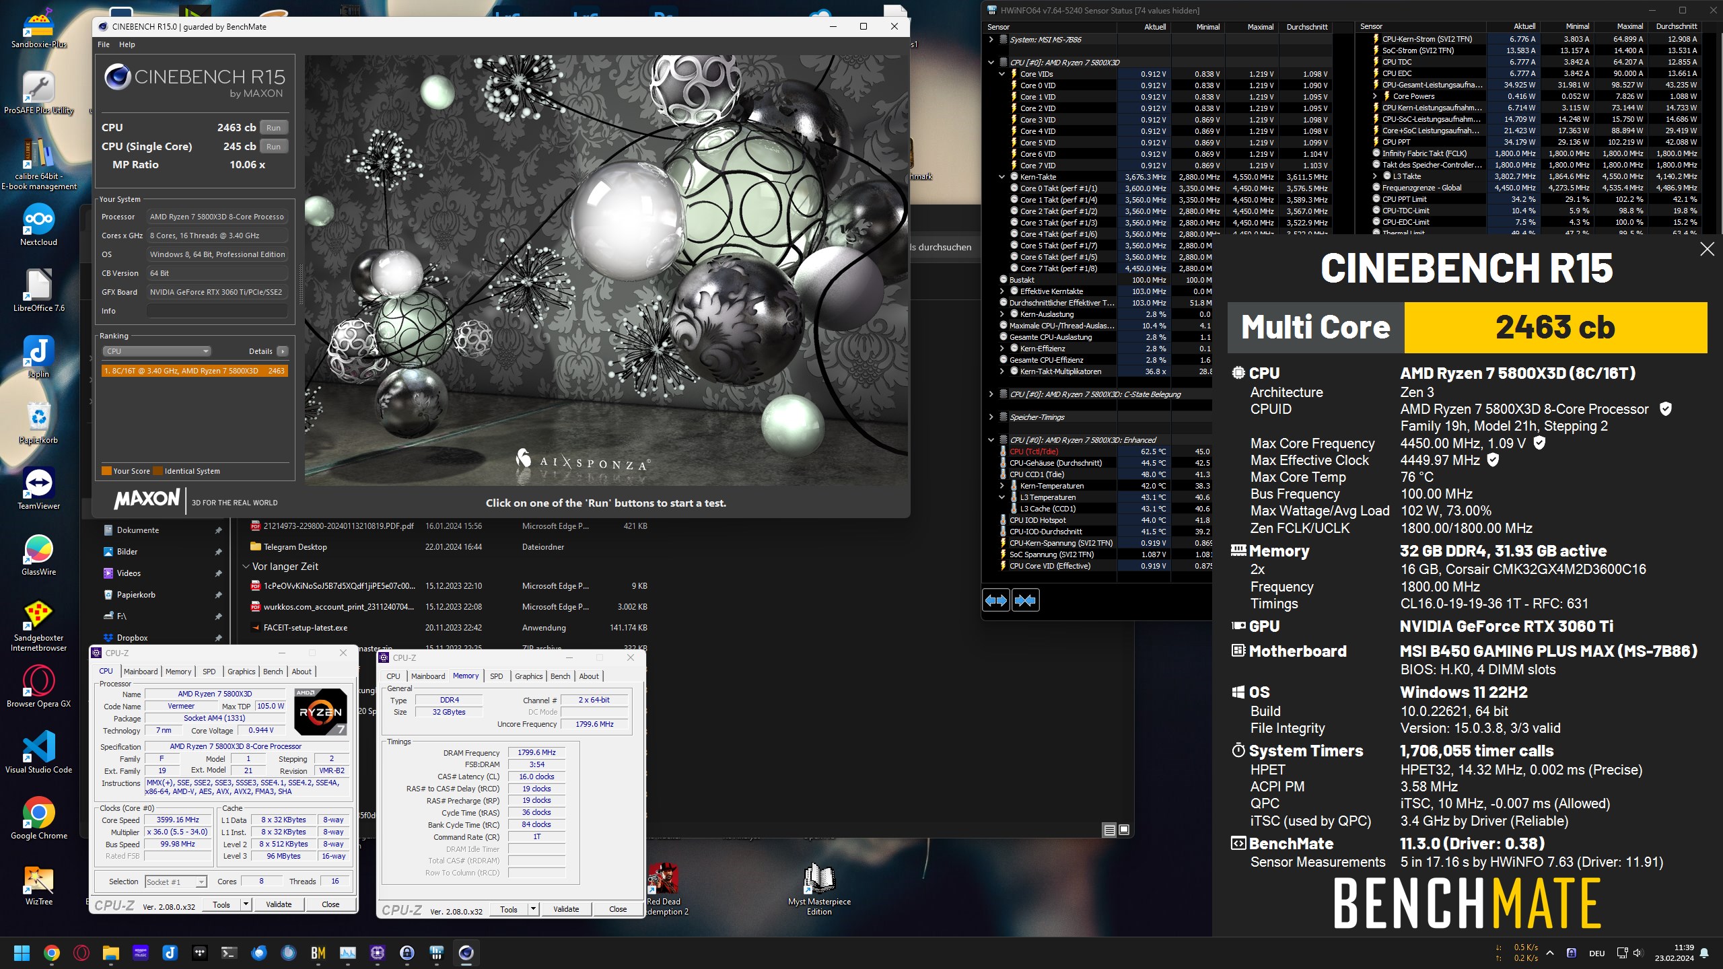The height and width of the screenshot is (969, 1723).
Task: Click Dropbox in Explorer quick access
Action: tap(132, 638)
